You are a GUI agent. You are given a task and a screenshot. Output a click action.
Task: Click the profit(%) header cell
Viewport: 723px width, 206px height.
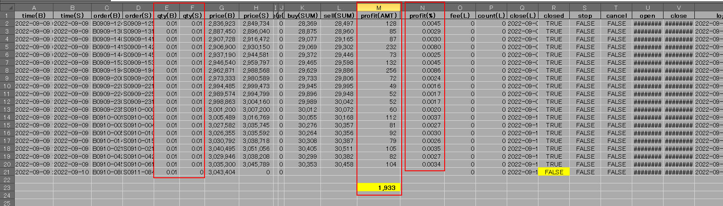point(423,16)
